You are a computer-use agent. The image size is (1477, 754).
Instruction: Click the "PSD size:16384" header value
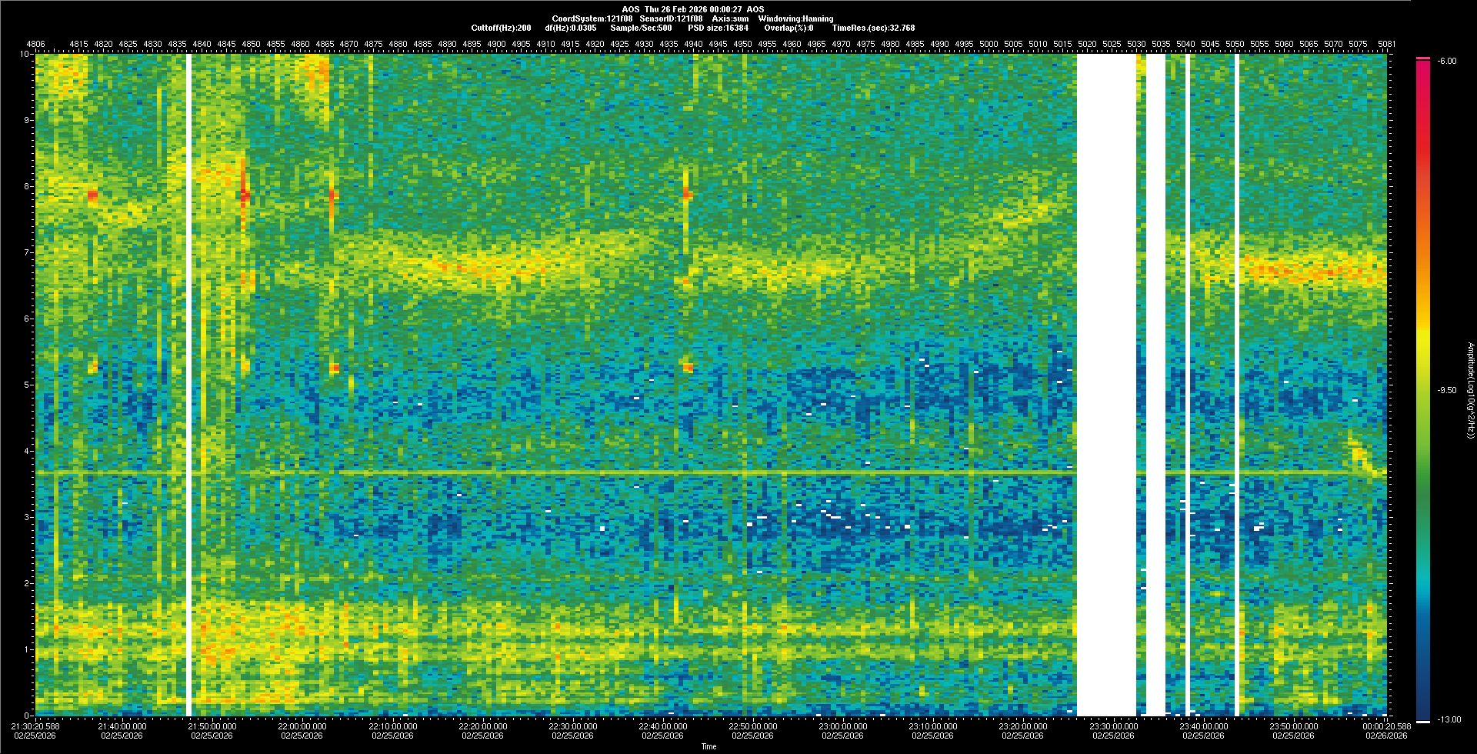[718, 28]
